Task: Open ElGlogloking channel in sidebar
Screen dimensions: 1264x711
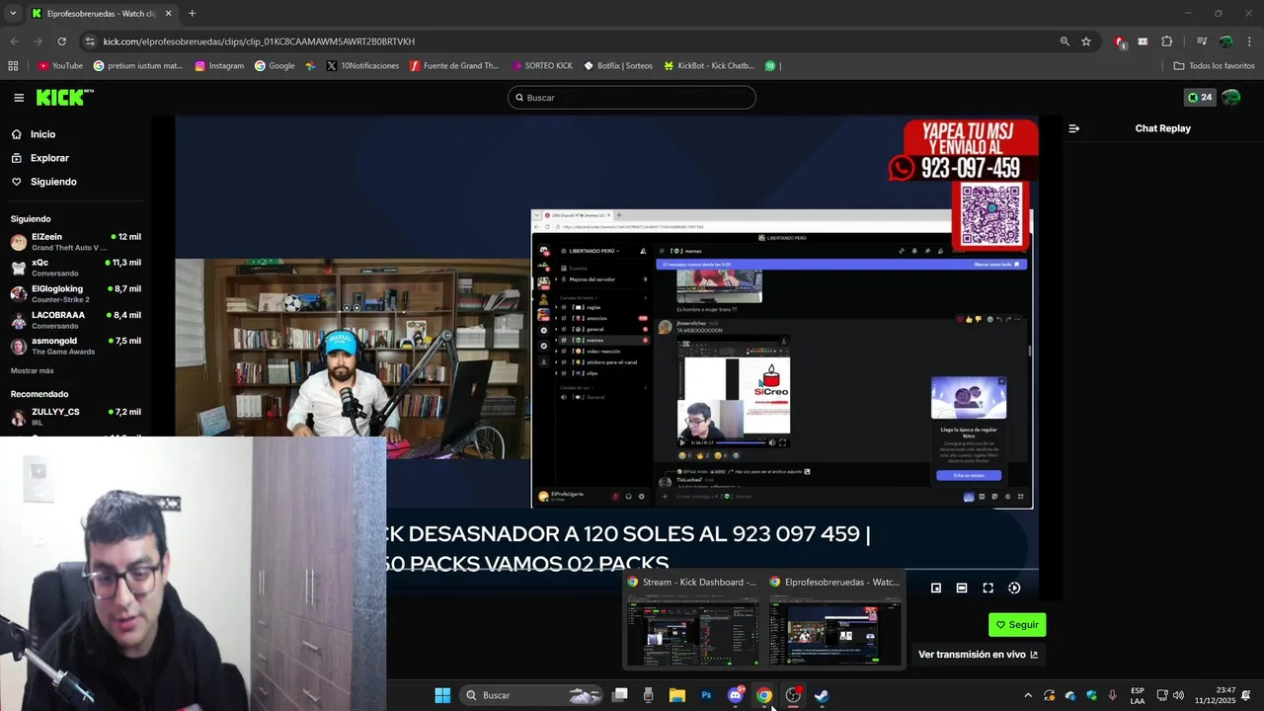Action: 76,294
